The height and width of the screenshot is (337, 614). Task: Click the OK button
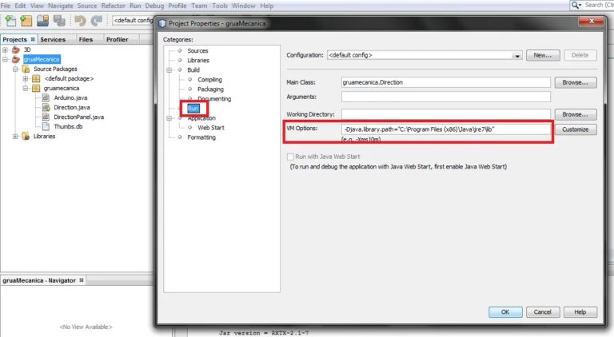coord(505,312)
